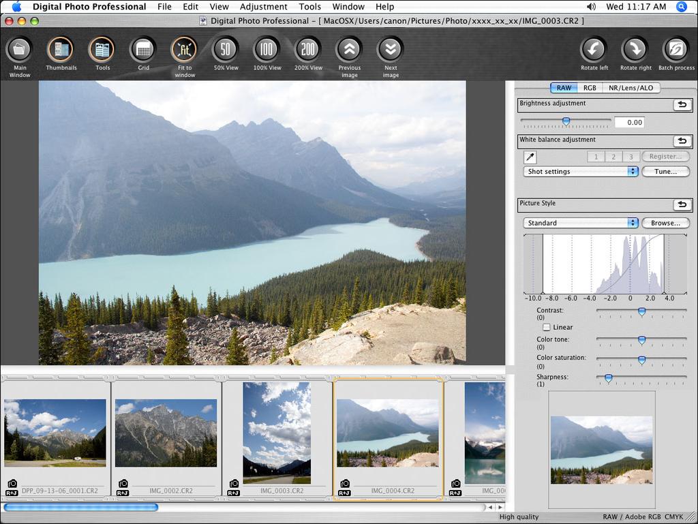The image size is (698, 524).
Task: Click R+J badge under IMG_0003.CR2
Action: (x=233, y=493)
